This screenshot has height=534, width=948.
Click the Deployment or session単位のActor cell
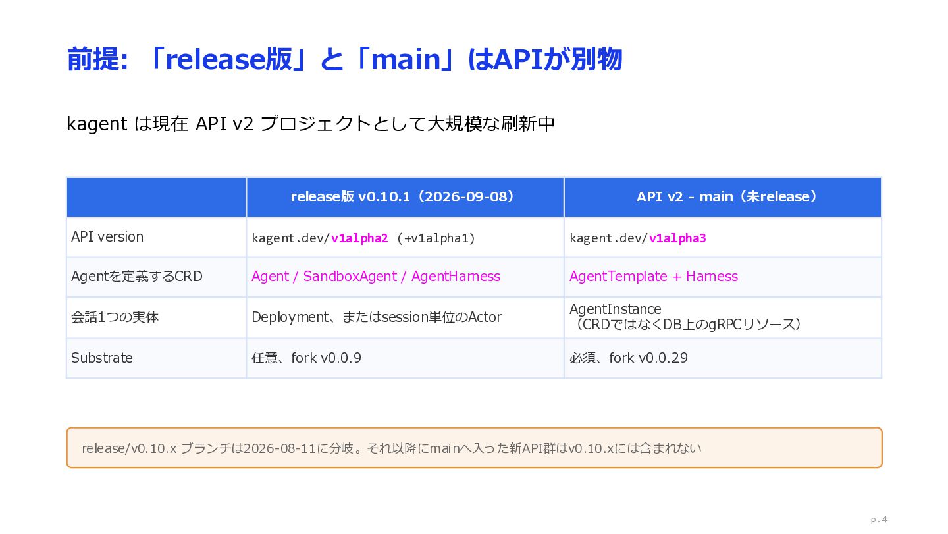tap(377, 317)
